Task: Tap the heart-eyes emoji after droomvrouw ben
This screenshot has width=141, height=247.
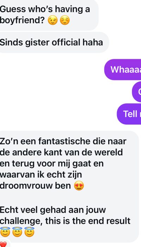Action: click(x=79, y=186)
